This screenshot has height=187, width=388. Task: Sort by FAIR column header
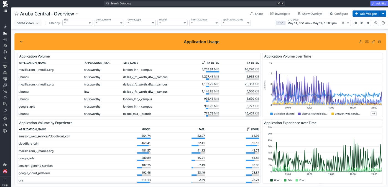pos(201,129)
